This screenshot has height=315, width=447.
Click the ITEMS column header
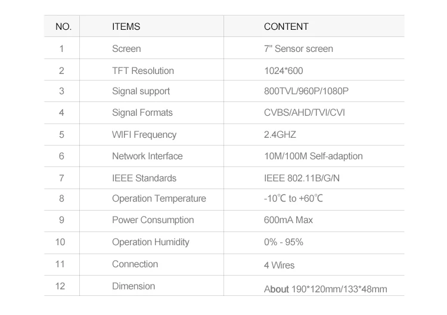tap(126, 27)
